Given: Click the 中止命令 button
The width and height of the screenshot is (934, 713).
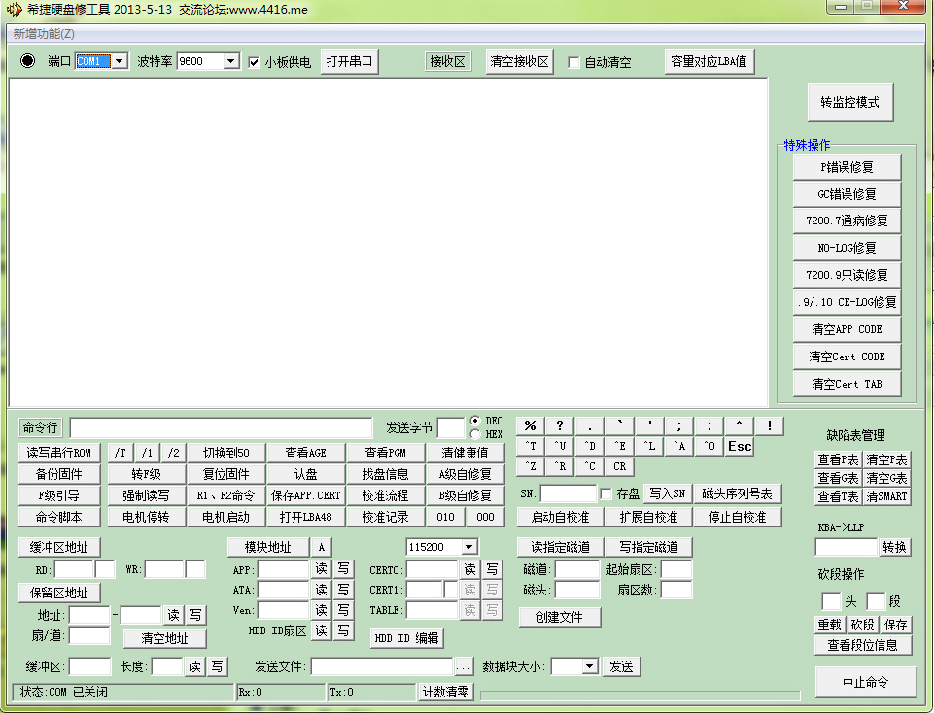Looking at the screenshot, I should (866, 682).
